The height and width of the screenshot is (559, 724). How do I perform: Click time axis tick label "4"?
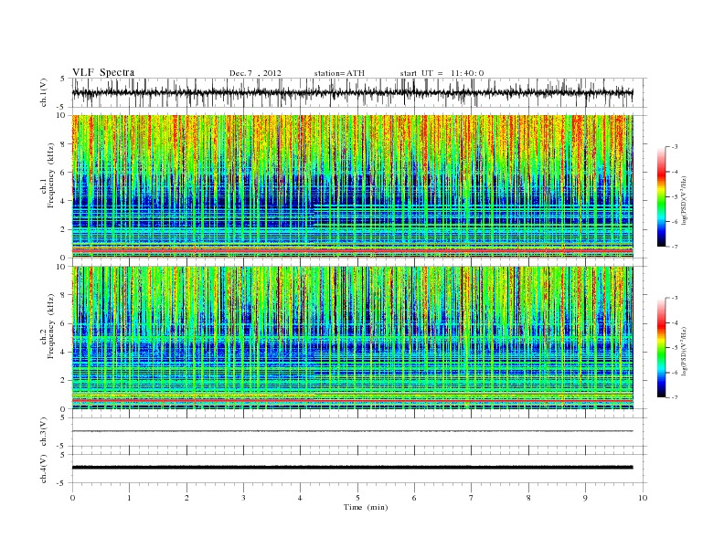pos(300,498)
